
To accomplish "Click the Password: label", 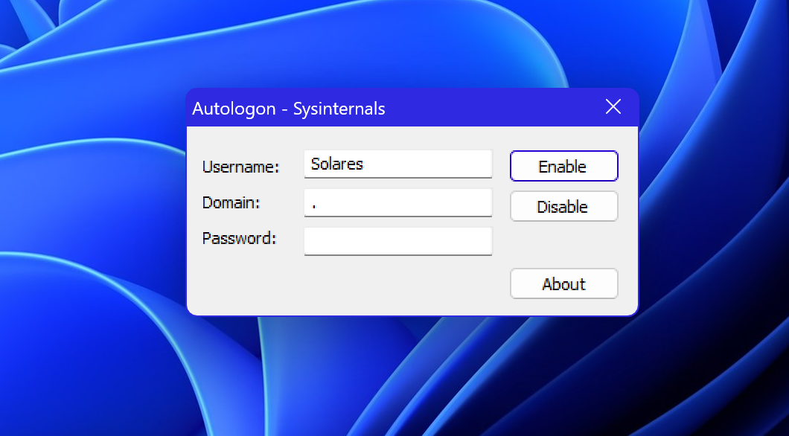I will click(239, 238).
